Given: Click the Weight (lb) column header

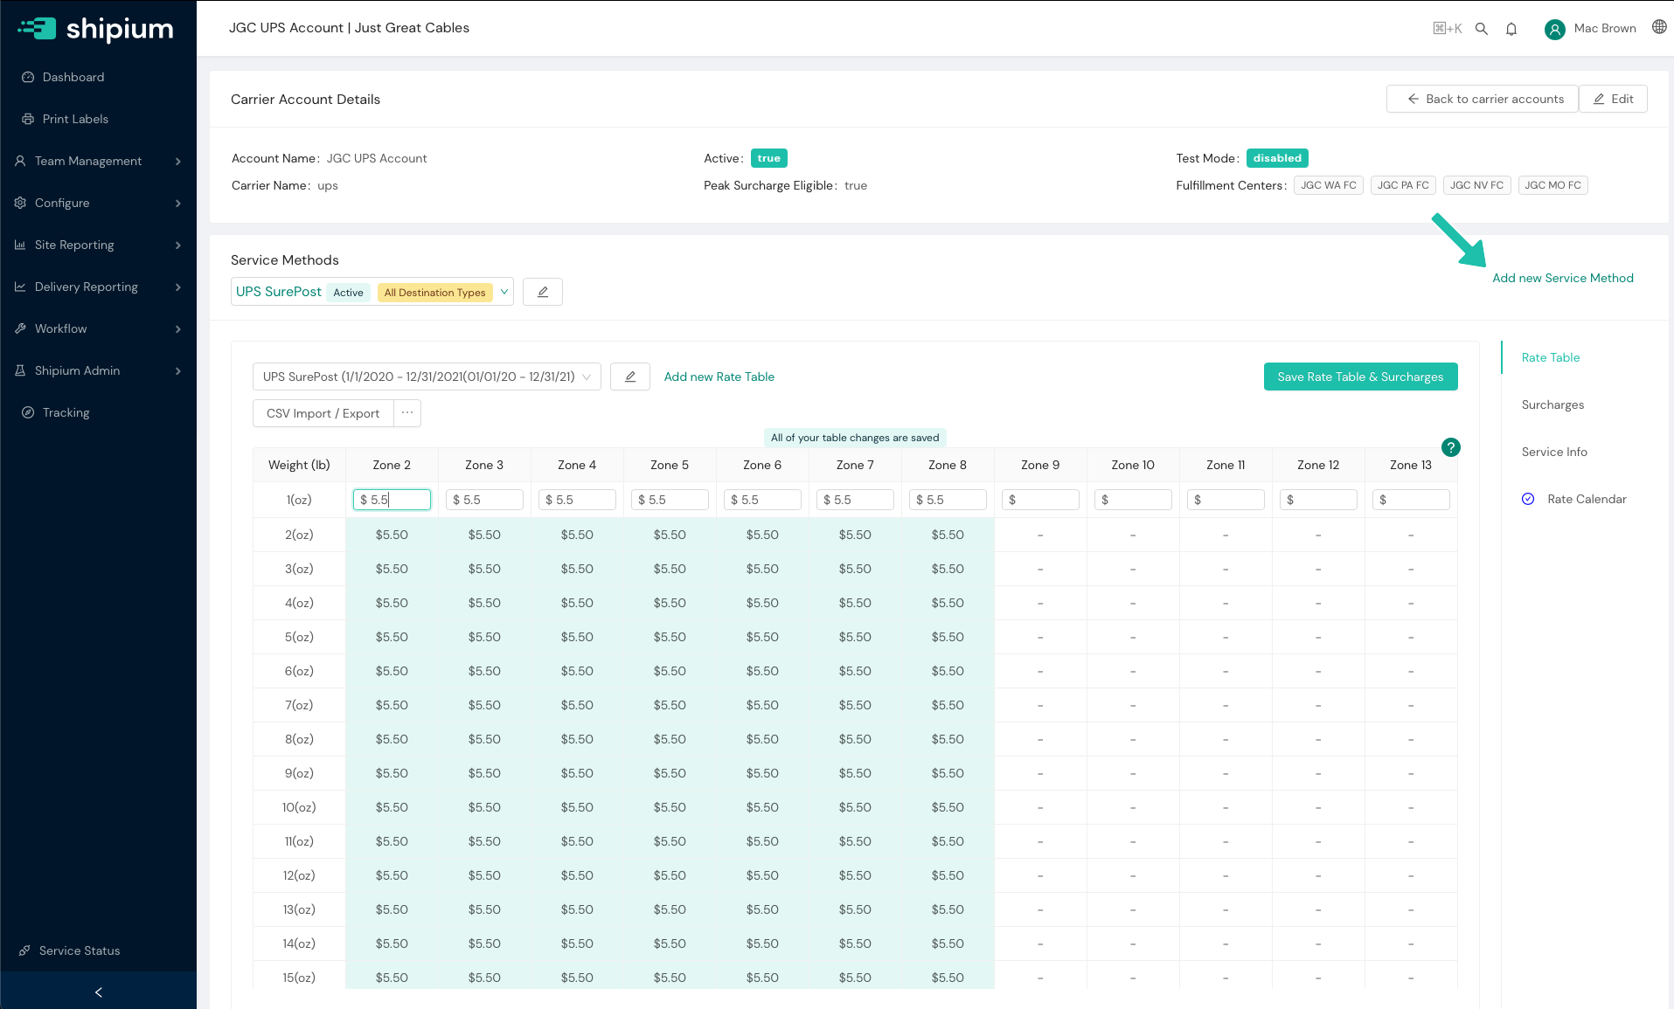Looking at the screenshot, I should pos(299,465).
